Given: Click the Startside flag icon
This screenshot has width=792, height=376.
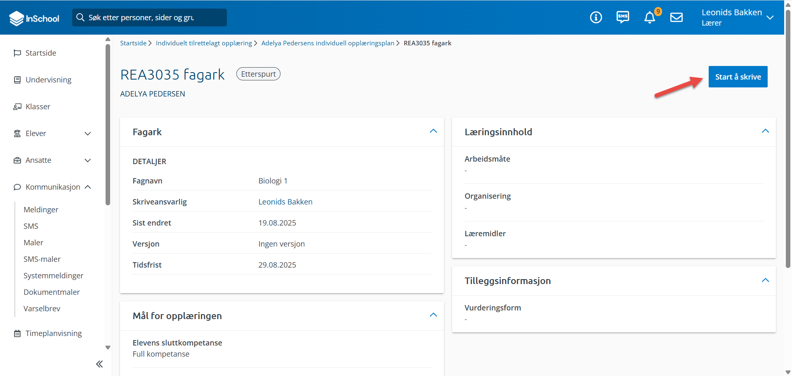Looking at the screenshot, I should click(17, 53).
